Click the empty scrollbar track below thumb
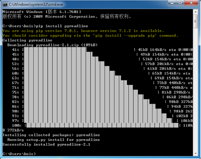201x159 pixels. click(x=196, y=89)
